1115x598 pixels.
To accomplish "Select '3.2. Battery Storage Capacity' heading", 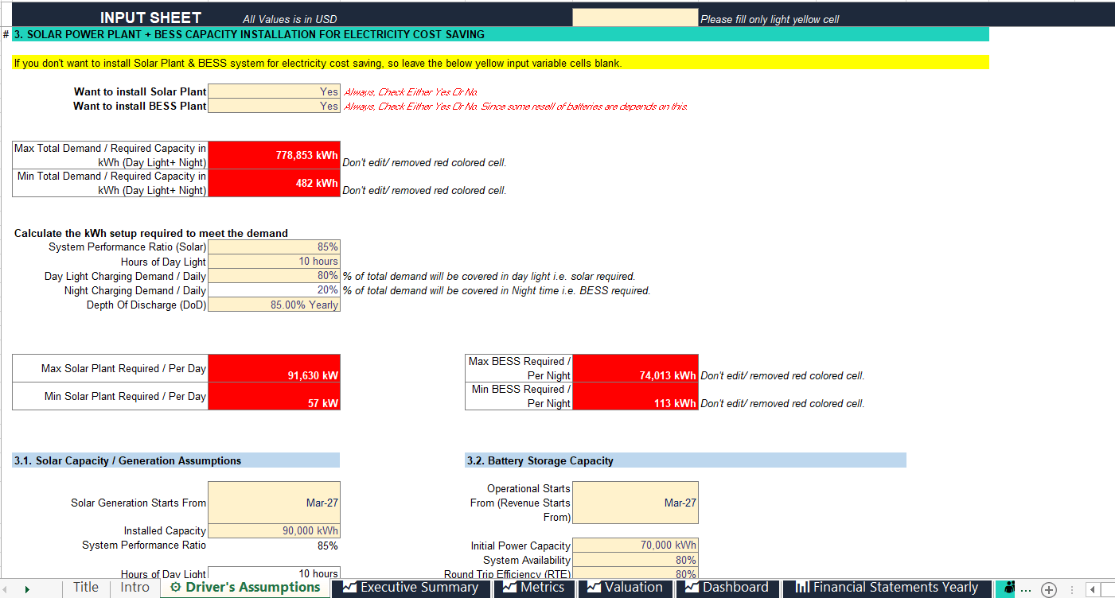I will tap(685, 460).
